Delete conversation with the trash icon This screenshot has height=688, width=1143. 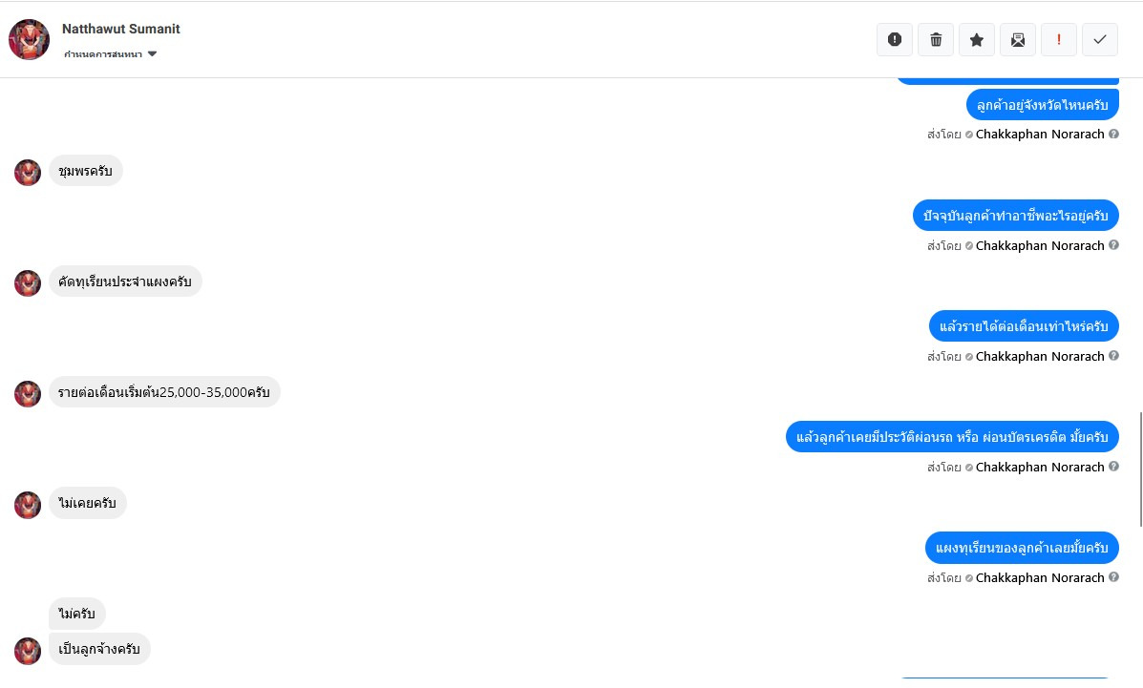(936, 39)
